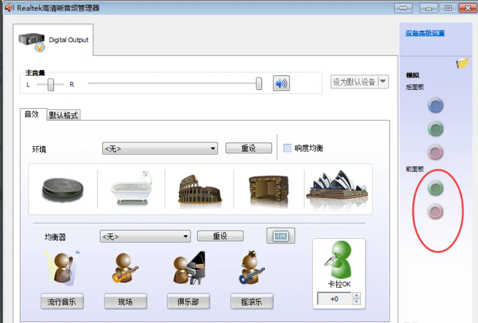Choose the live guitarist equalizer figure

(x=125, y=268)
